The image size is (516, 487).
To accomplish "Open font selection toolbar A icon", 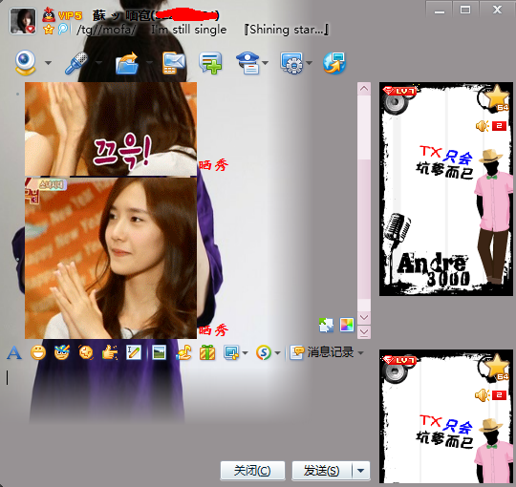I will pos(14,353).
